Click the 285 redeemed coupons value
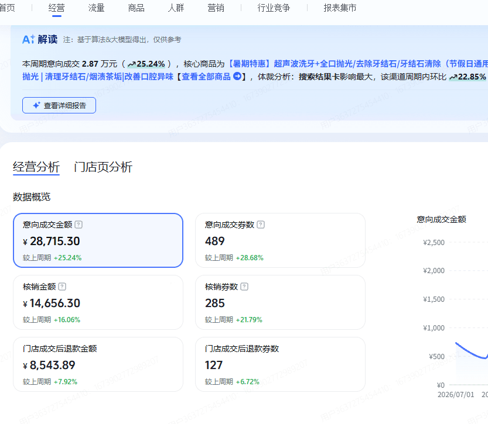The height and width of the screenshot is (424, 488). click(215, 303)
